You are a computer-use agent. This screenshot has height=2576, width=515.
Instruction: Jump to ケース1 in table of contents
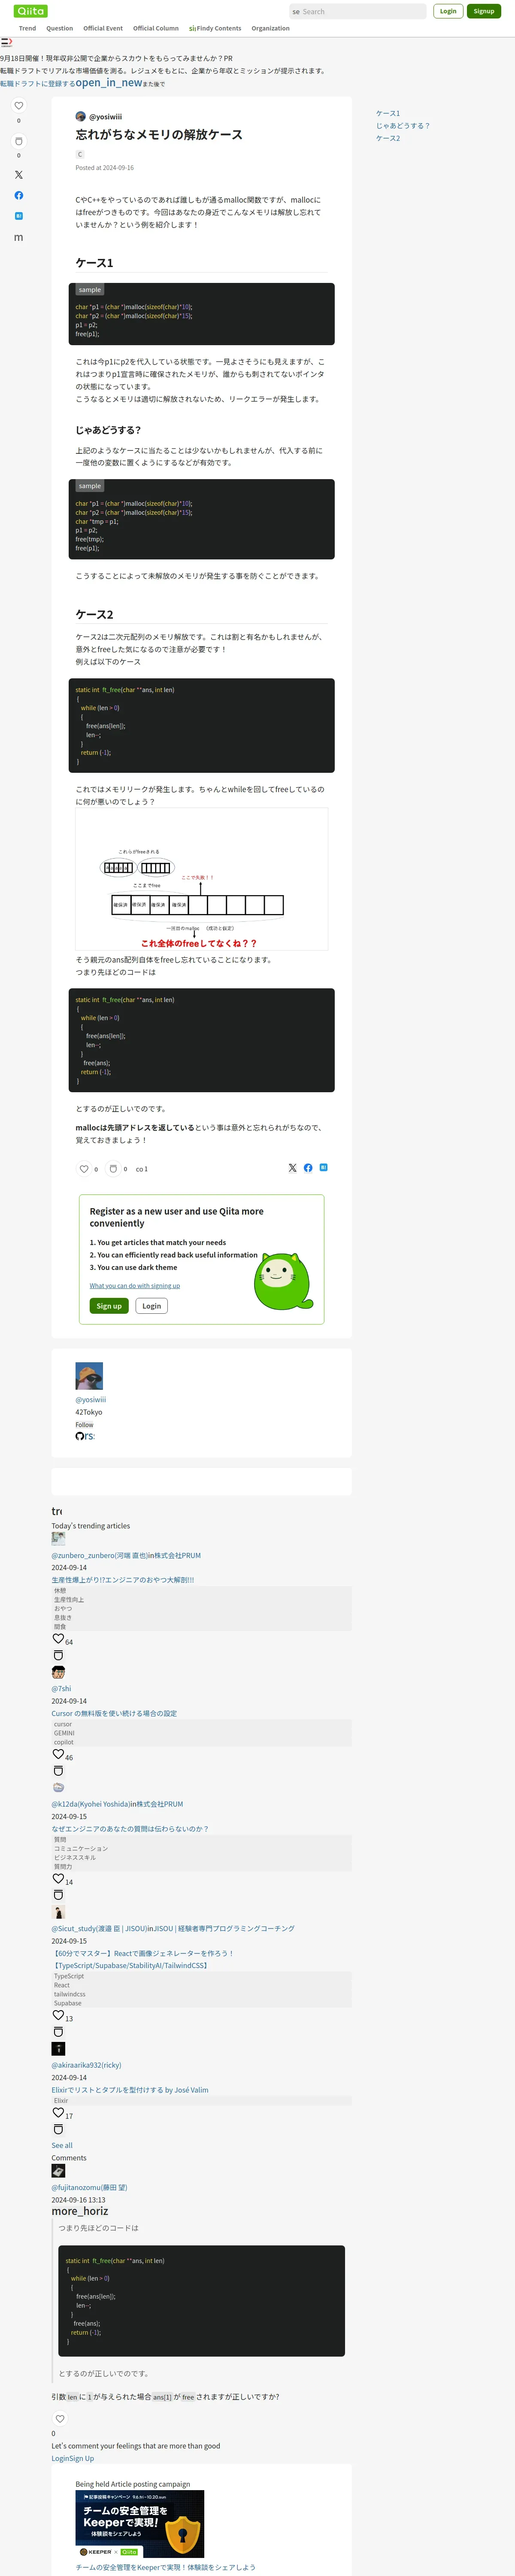click(x=388, y=113)
